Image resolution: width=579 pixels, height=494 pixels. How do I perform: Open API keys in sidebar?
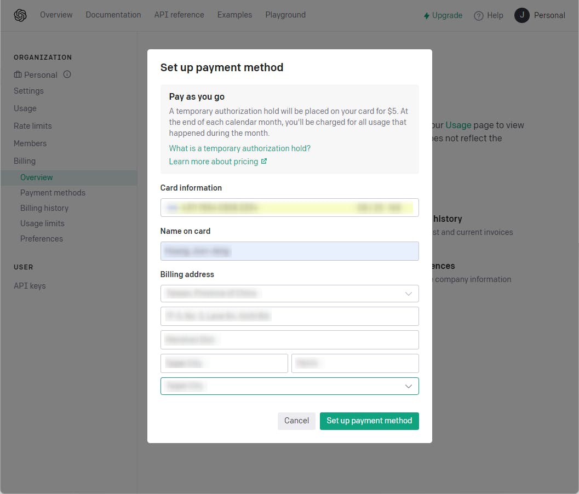(x=30, y=286)
